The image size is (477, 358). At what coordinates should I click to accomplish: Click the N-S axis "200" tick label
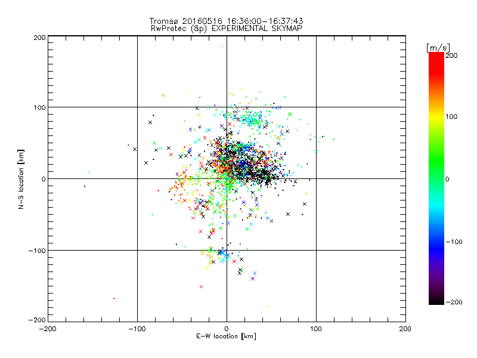[x=39, y=38]
